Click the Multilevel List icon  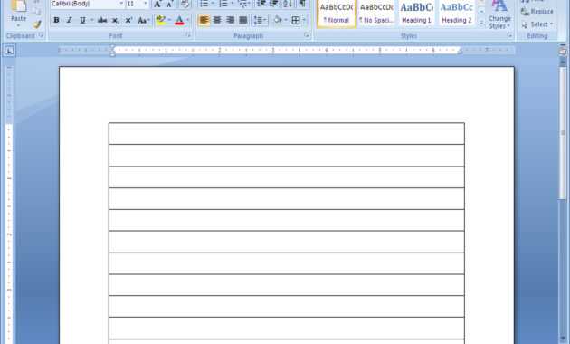pos(244,4)
